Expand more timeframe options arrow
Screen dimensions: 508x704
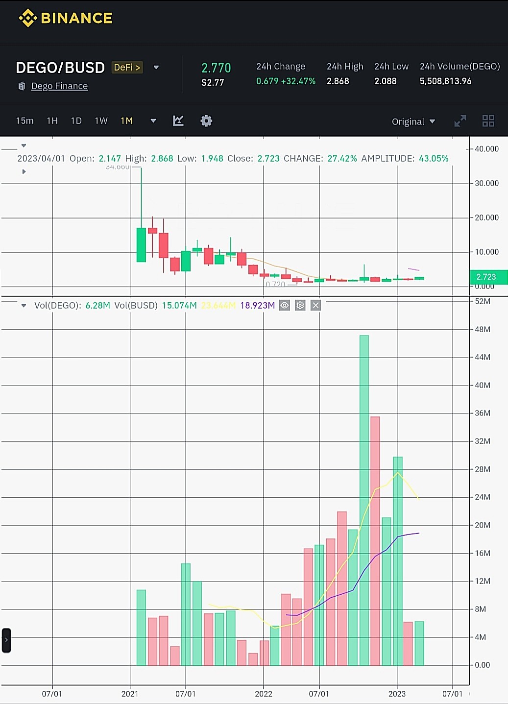pyautogui.click(x=153, y=121)
